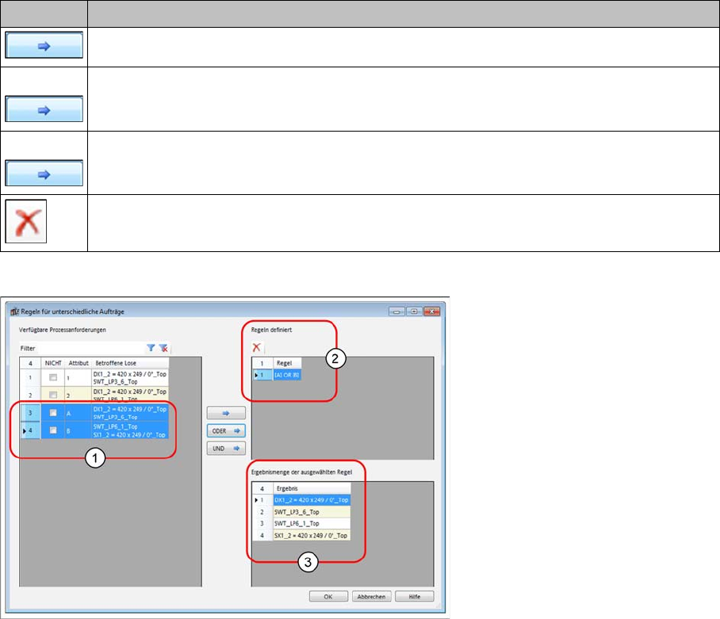Combine the selection with the UND button
Image resolution: width=720 pixels, height=619 pixels.
(226, 449)
